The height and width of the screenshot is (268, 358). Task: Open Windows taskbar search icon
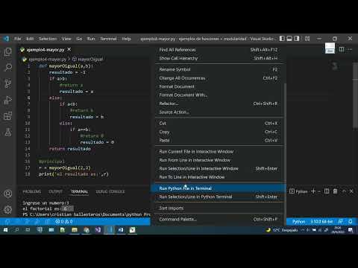pos(17,230)
